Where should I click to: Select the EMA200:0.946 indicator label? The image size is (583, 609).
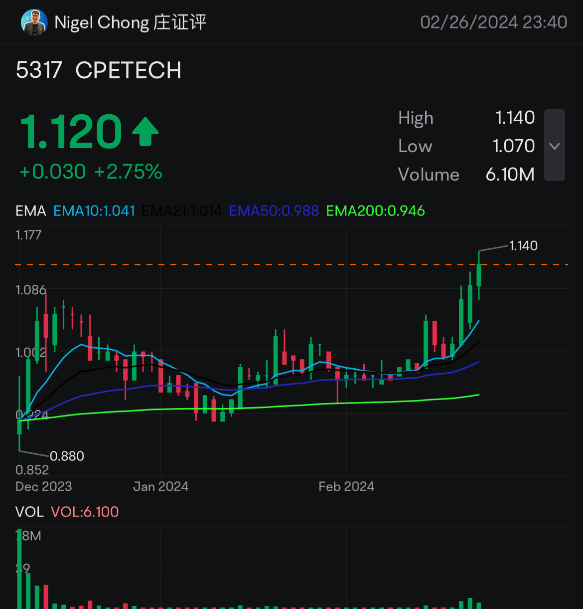coord(375,211)
